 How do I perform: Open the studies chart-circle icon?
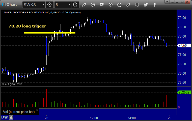click(93, 5)
